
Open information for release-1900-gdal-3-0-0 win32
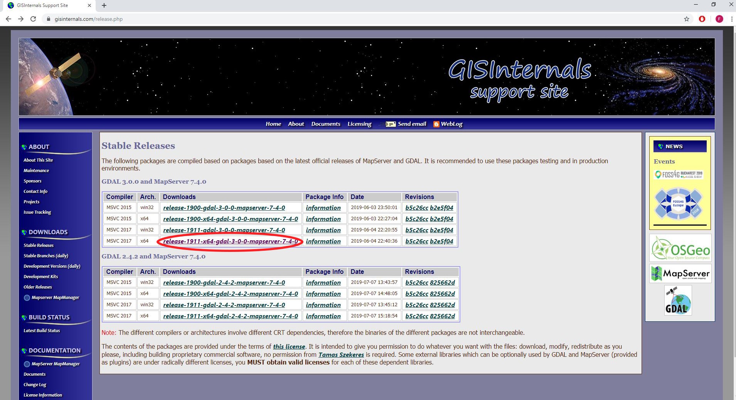point(323,208)
